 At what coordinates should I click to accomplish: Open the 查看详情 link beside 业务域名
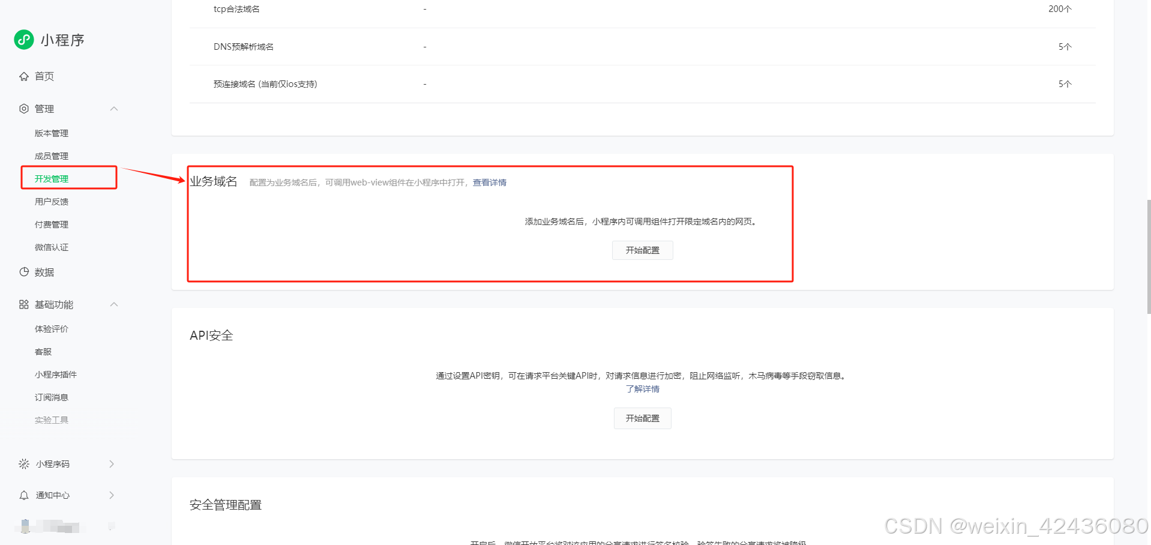(489, 182)
